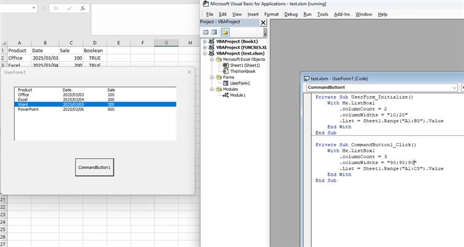Click the formula bar Enter checkmark icon
Screen dimensions: 464x247
68,9
